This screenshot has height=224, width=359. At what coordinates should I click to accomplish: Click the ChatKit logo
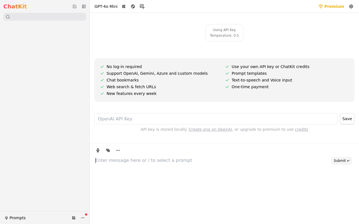15,6
